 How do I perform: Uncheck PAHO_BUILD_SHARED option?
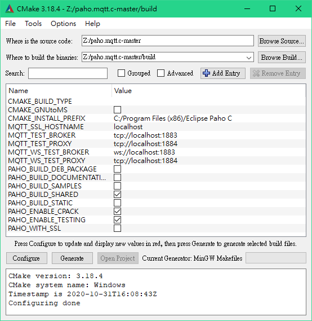117,194
